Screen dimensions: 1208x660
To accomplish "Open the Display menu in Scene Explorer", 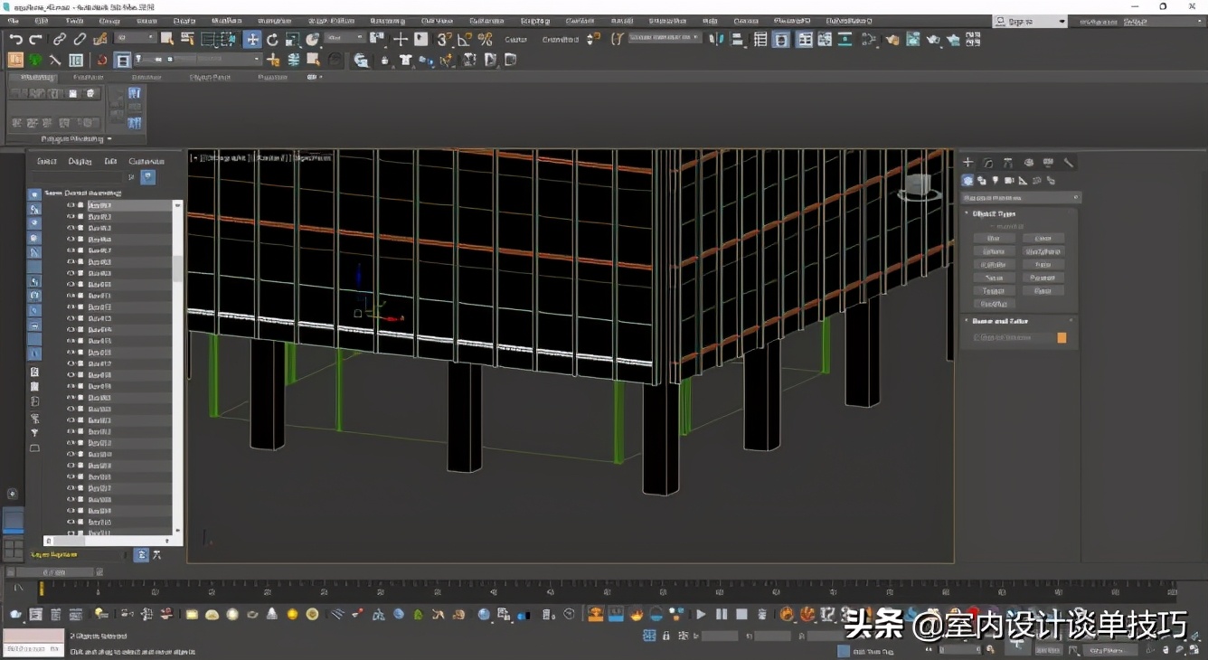I will pyautogui.click(x=79, y=161).
